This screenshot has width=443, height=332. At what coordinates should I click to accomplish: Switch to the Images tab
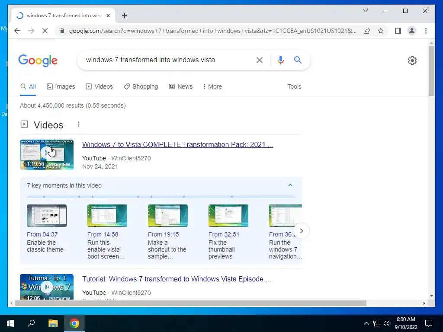point(61,86)
